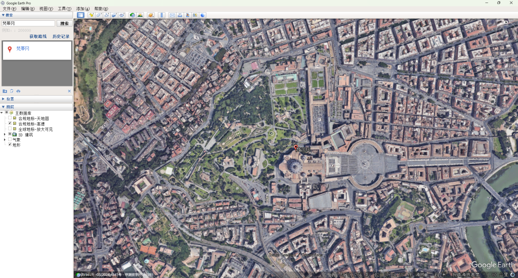The width and height of the screenshot is (518, 278).
Task: Switch planet view using the Saturn icon
Action: click(151, 15)
